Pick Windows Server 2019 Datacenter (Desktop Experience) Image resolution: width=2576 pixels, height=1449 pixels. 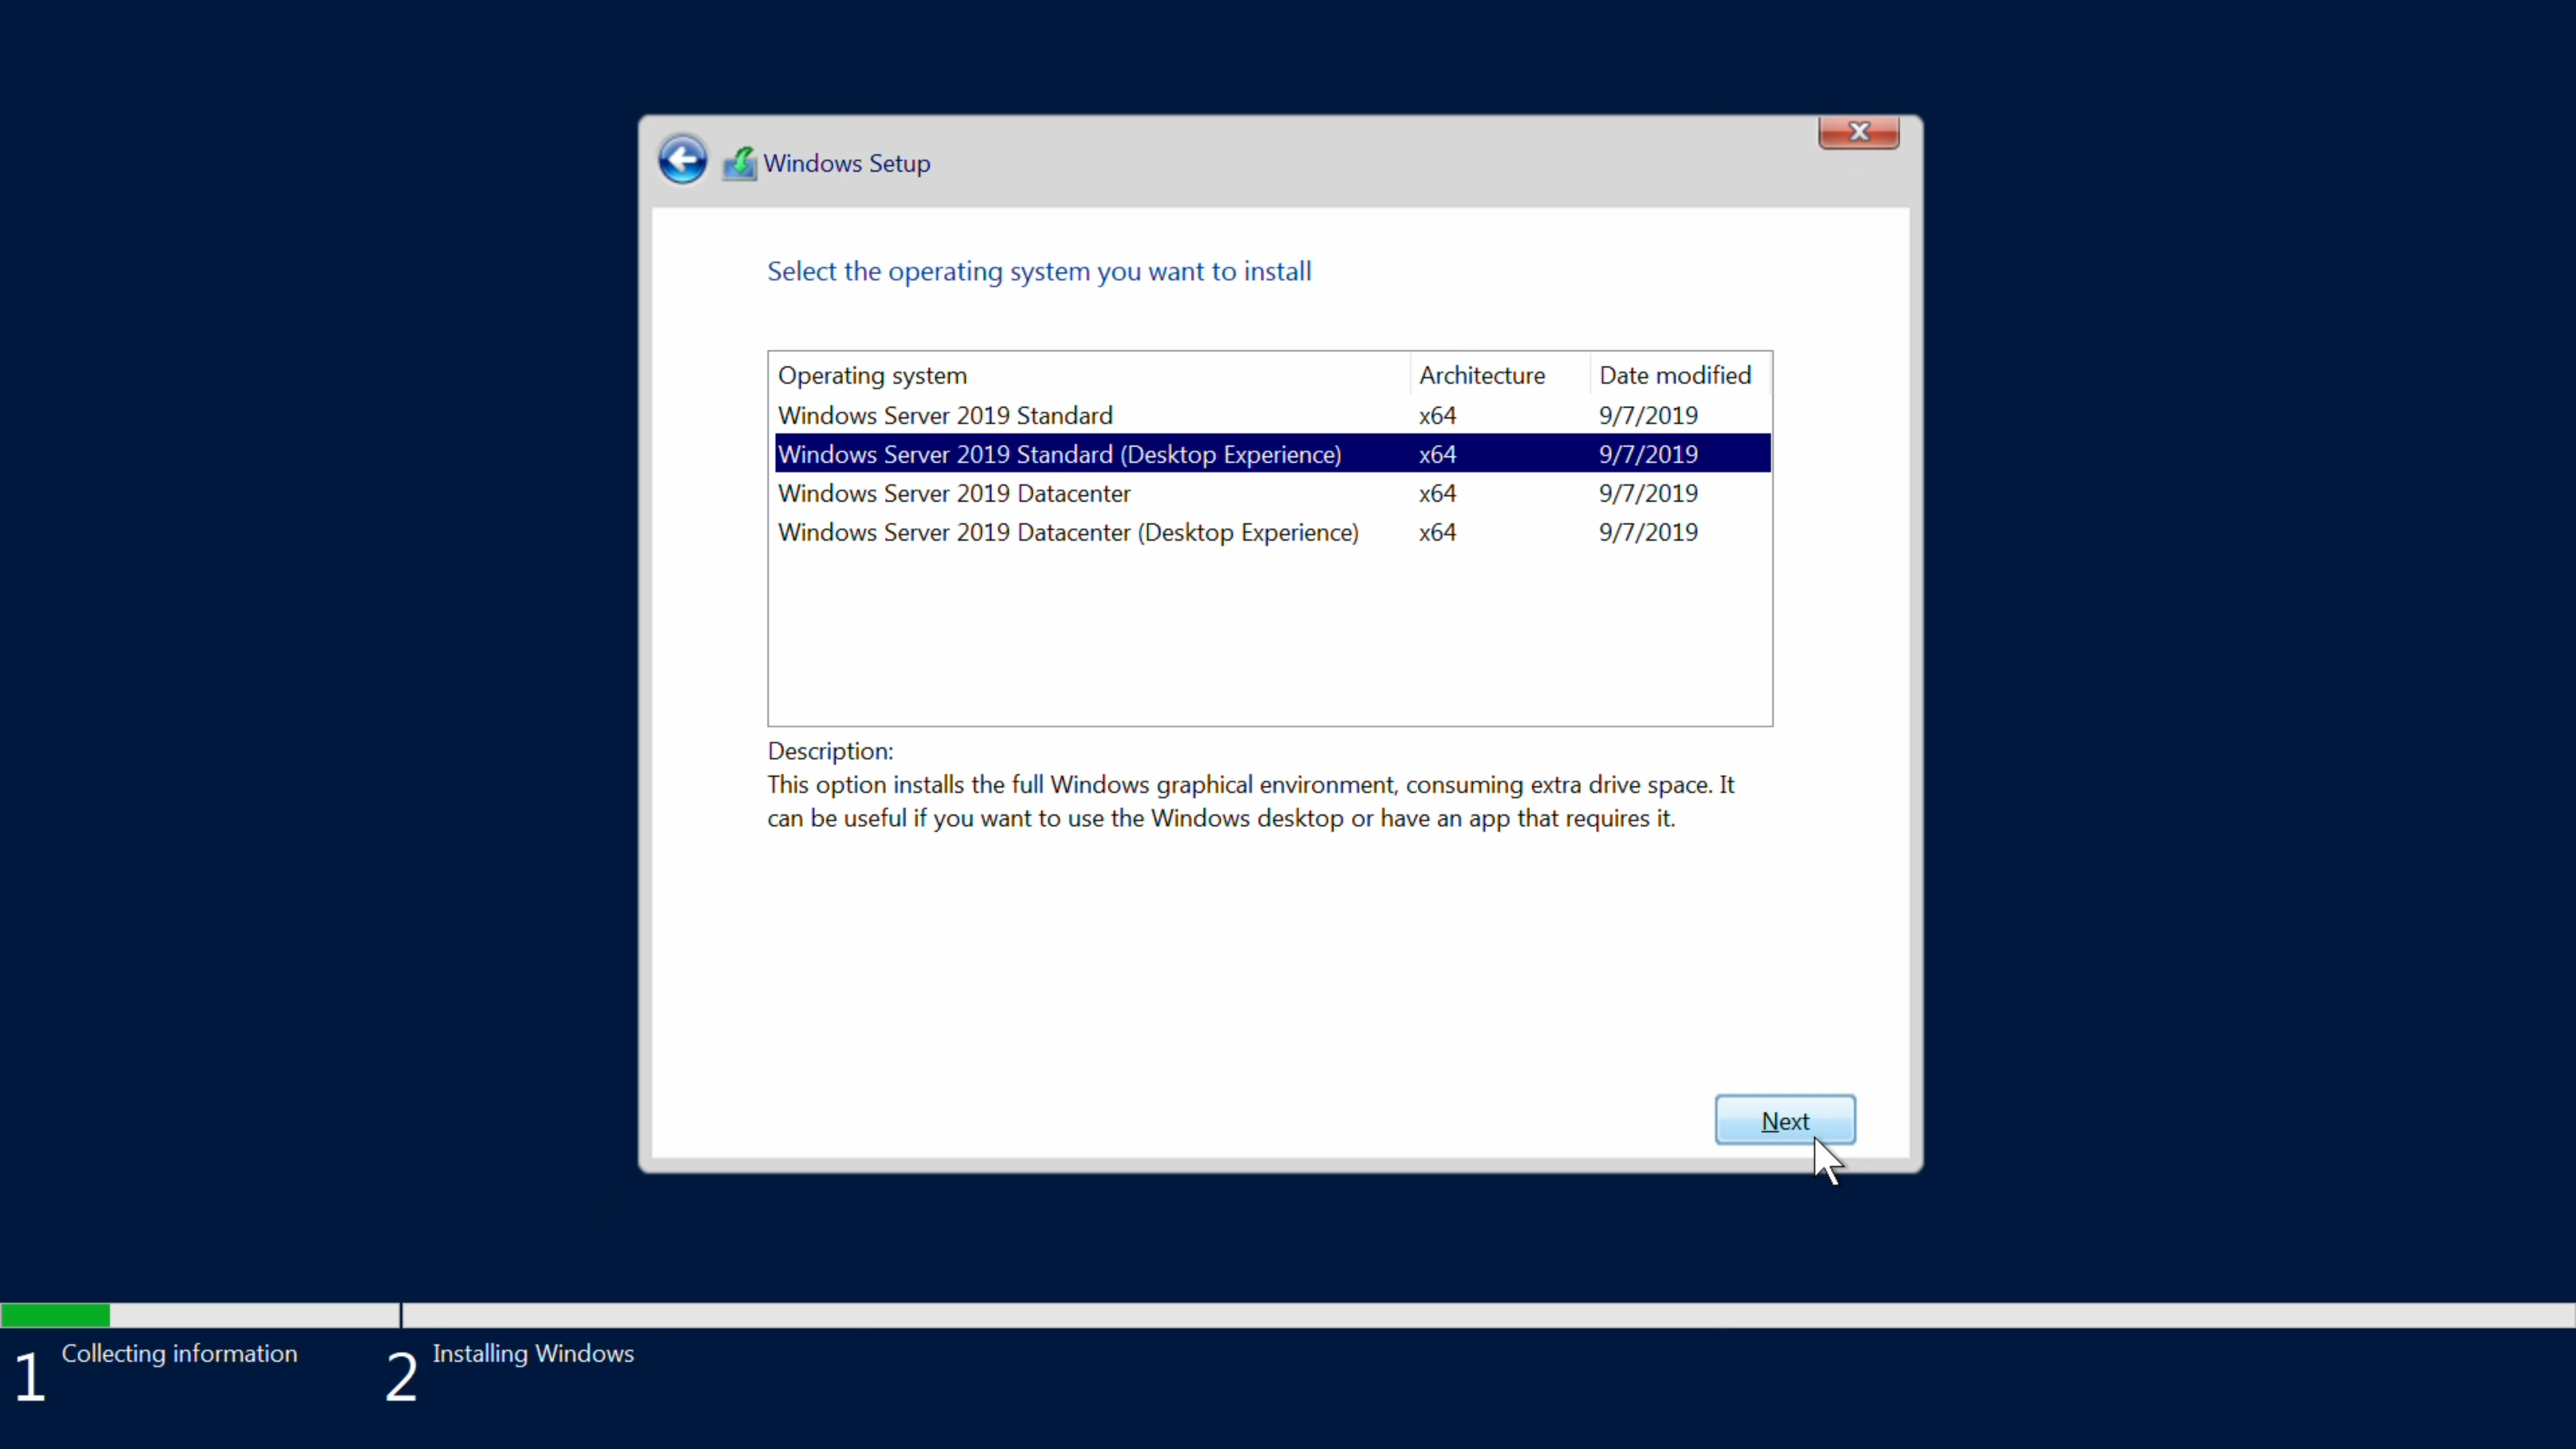[x=1272, y=532]
